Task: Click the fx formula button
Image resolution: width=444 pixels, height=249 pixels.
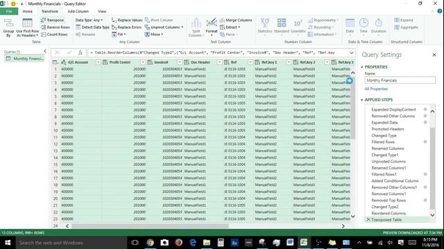Action: pos(80,53)
